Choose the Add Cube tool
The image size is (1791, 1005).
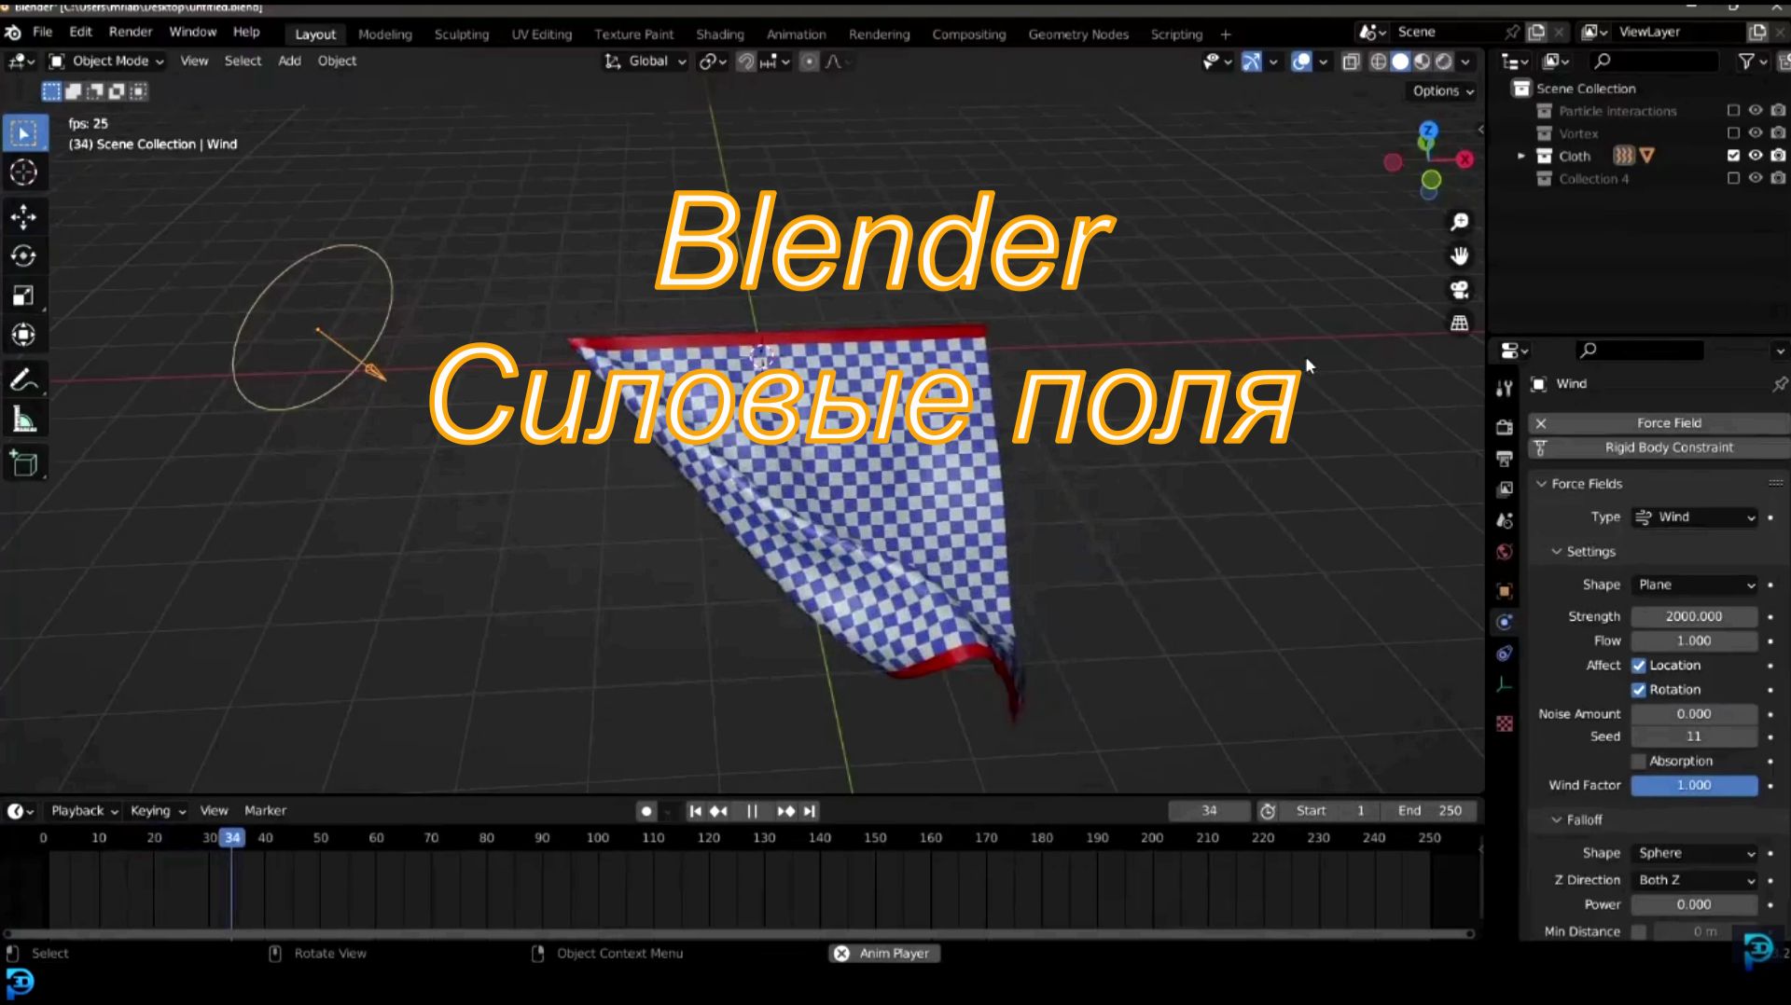click(23, 463)
